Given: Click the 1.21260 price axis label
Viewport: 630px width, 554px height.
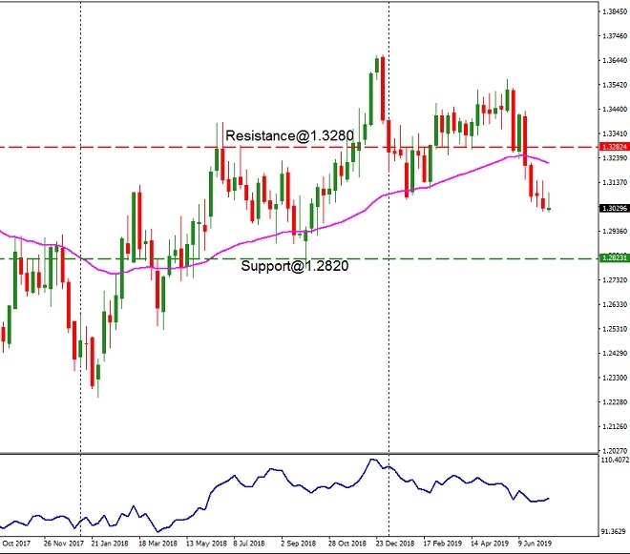Looking at the screenshot, I should (x=615, y=427).
